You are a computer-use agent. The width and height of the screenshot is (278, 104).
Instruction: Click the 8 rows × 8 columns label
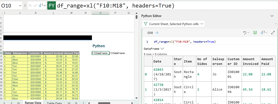155,54
